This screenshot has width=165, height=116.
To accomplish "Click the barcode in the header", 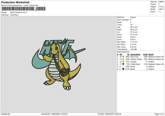I will pos(24,9).
